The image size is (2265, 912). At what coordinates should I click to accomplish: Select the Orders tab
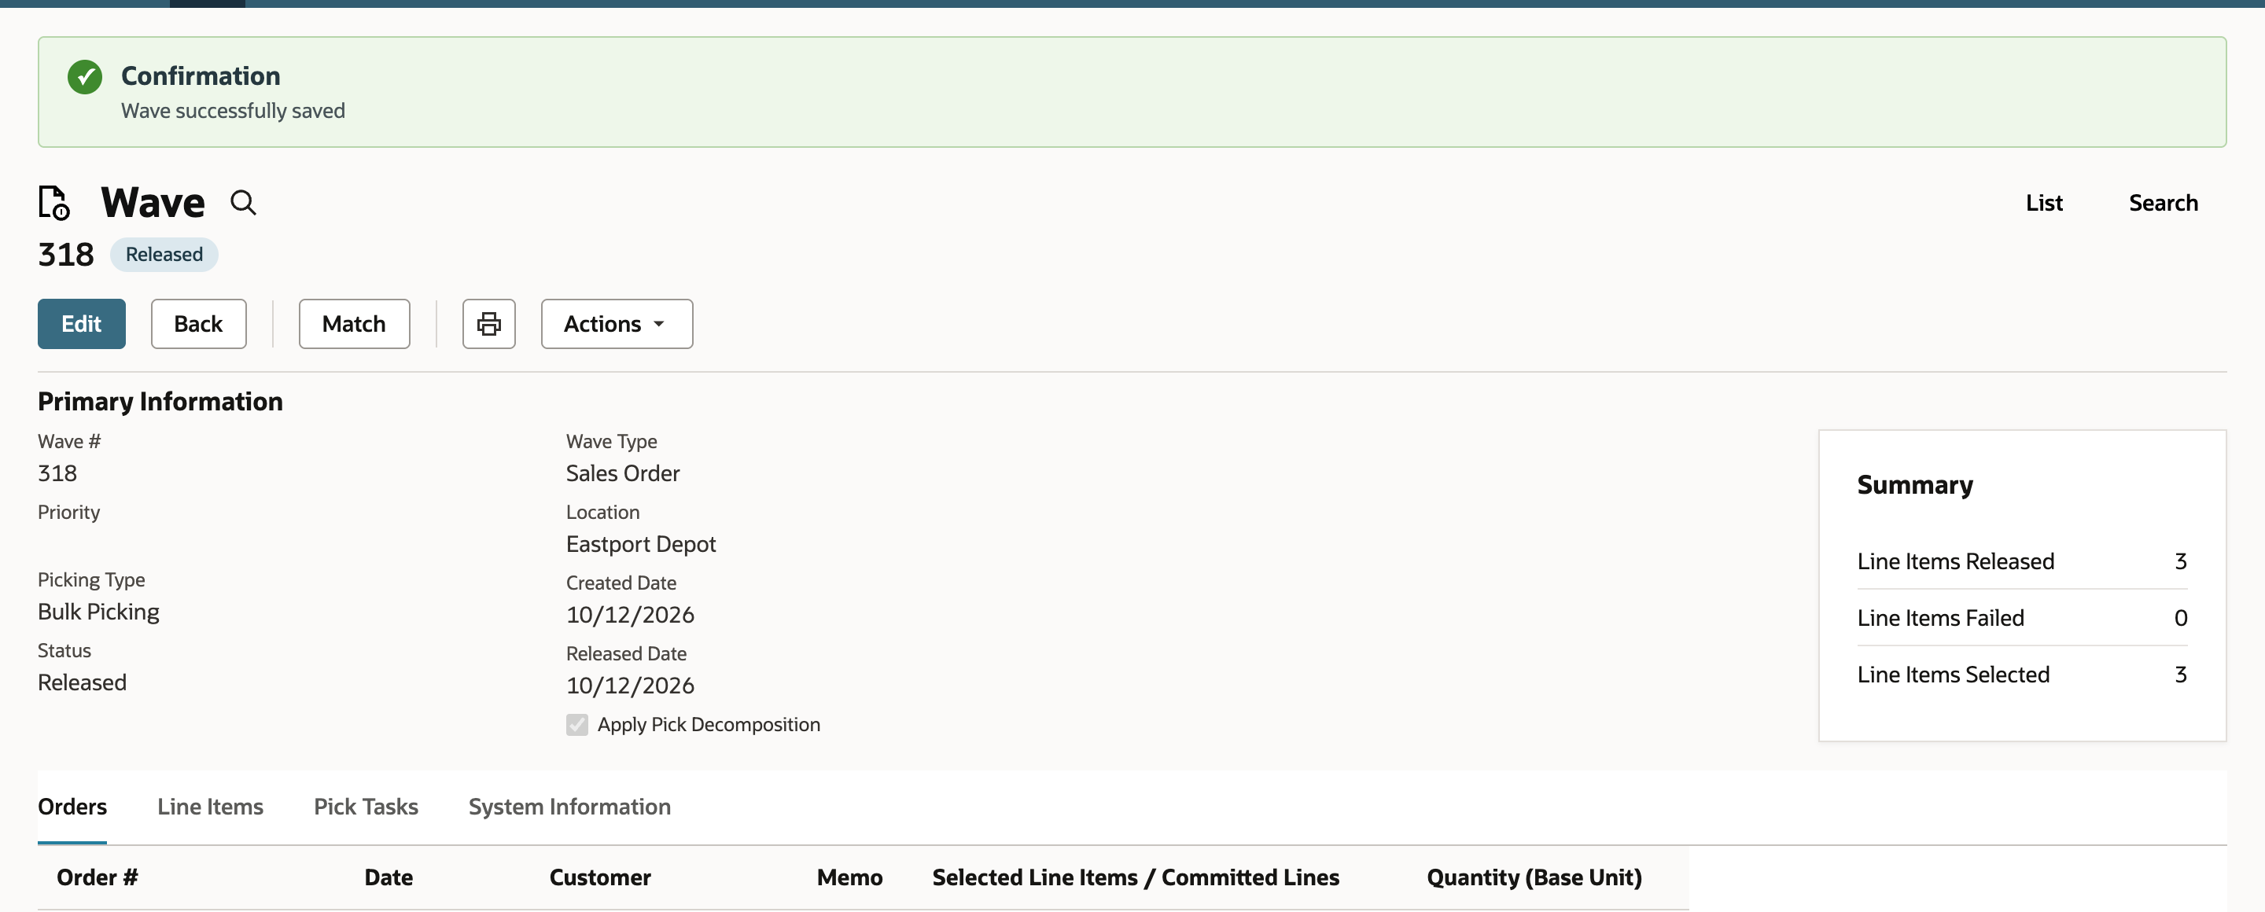[72, 807]
